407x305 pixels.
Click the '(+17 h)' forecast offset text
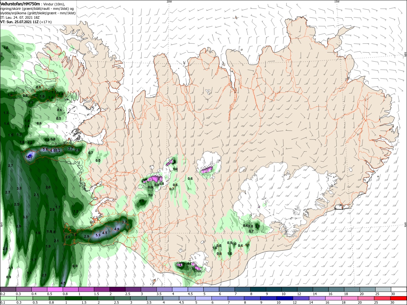[46, 22]
